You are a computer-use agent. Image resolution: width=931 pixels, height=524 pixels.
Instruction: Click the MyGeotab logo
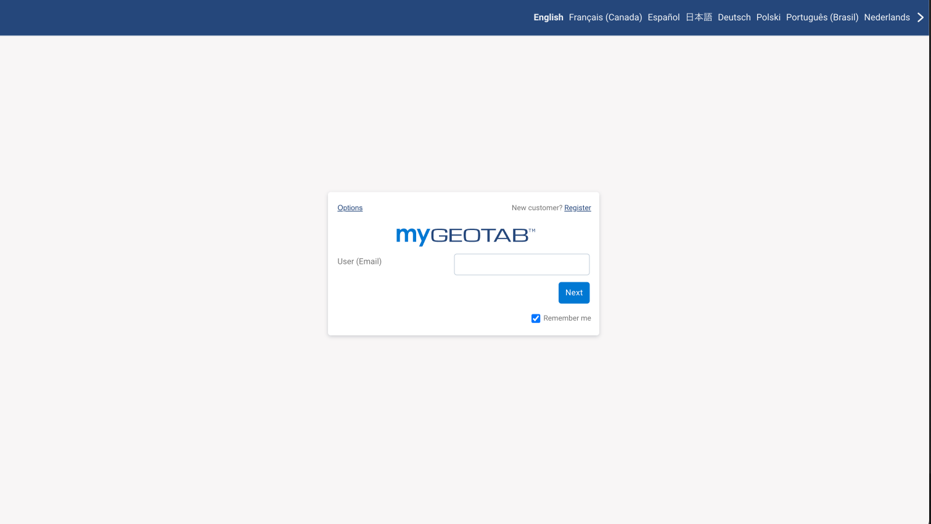point(464,236)
